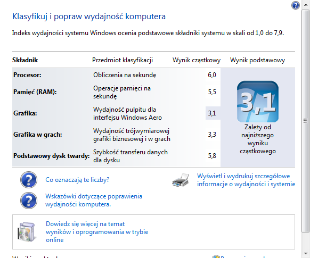The height and width of the screenshot is (258, 310).
Task: Open 'Dowiedz się więcej na temat wyników' link
Action: (97, 232)
